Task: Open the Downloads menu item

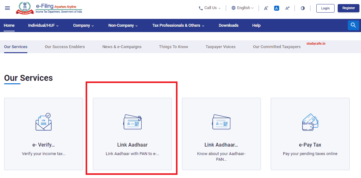Action: pos(228,25)
